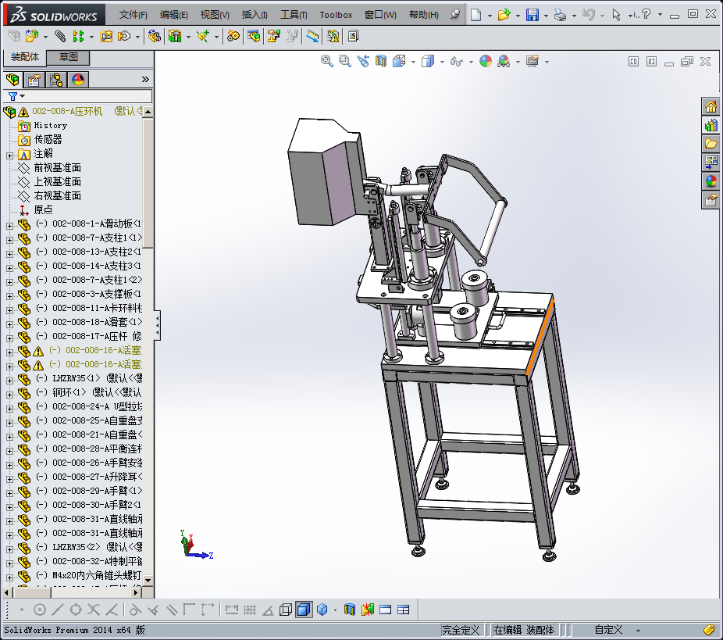Click the feature tree scrollbar down arrow
723x640 pixels.
pos(148,579)
